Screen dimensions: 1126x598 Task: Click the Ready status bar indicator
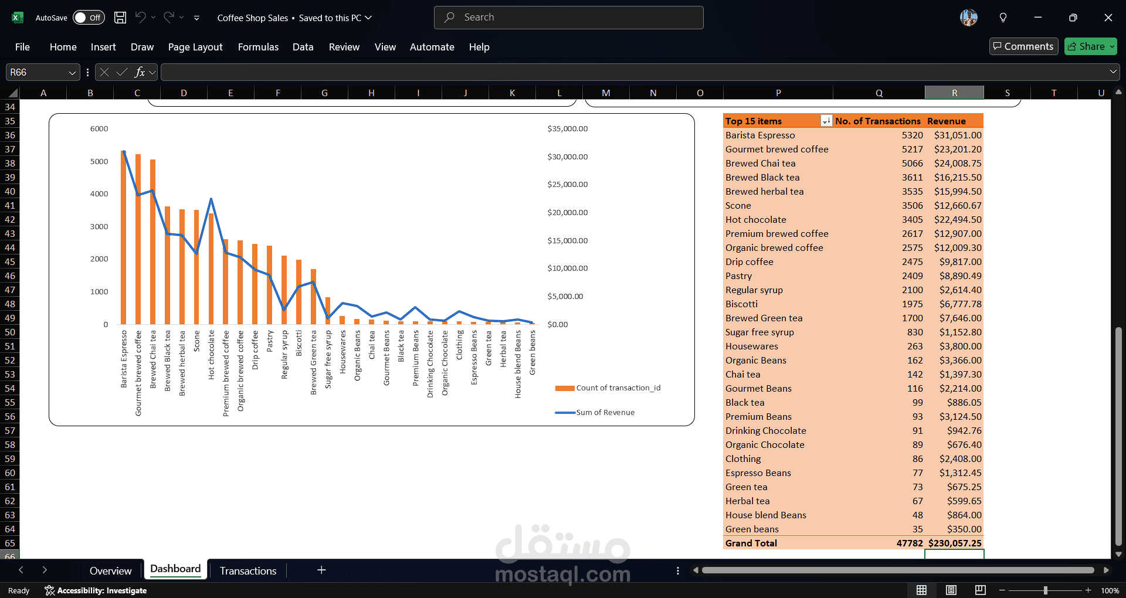click(19, 590)
